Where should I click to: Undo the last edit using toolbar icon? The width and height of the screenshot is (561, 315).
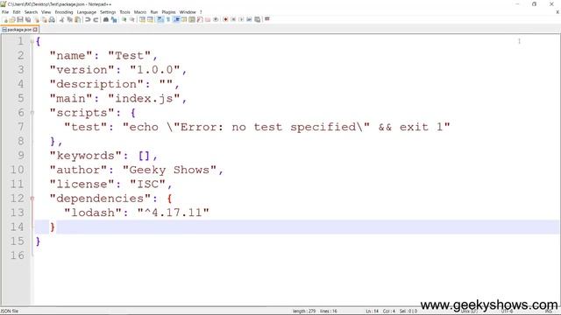88,19
